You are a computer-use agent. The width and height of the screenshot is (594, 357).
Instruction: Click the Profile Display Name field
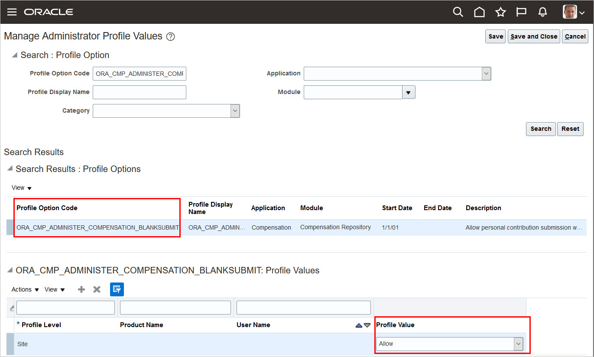click(x=140, y=92)
